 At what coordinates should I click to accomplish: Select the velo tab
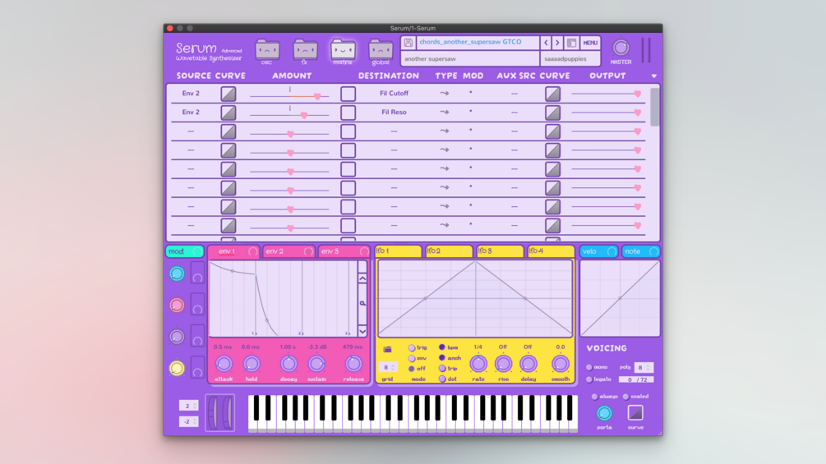click(x=598, y=251)
